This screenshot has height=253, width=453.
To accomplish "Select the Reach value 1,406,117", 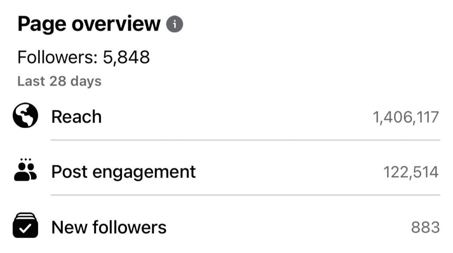I will click(406, 117).
